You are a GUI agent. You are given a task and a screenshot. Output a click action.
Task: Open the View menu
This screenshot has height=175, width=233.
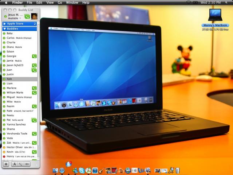pos(50,3)
